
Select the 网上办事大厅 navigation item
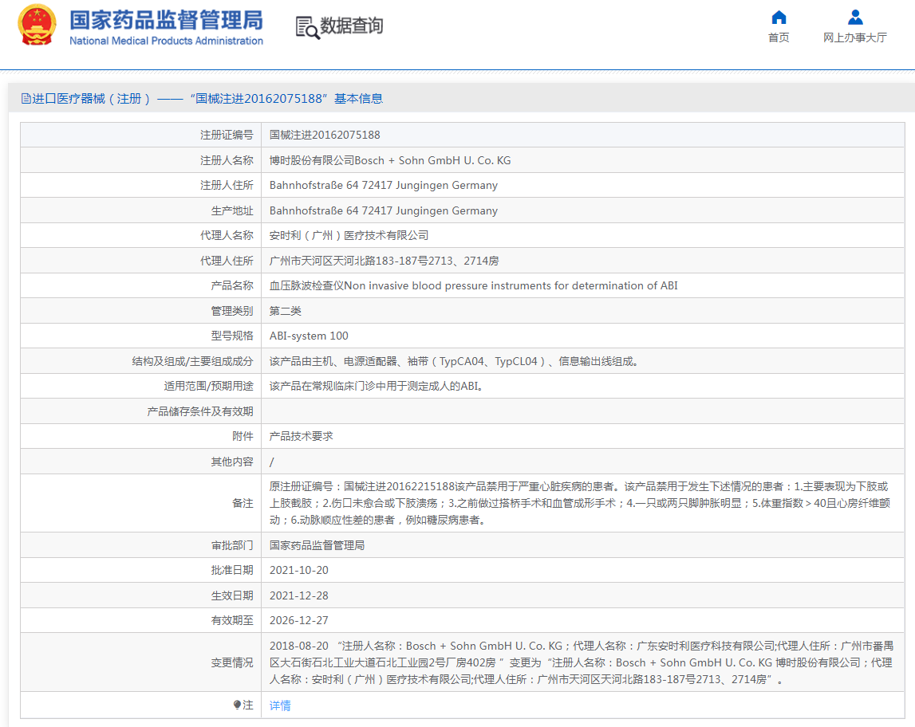pyautogui.click(x=854, y=37)
